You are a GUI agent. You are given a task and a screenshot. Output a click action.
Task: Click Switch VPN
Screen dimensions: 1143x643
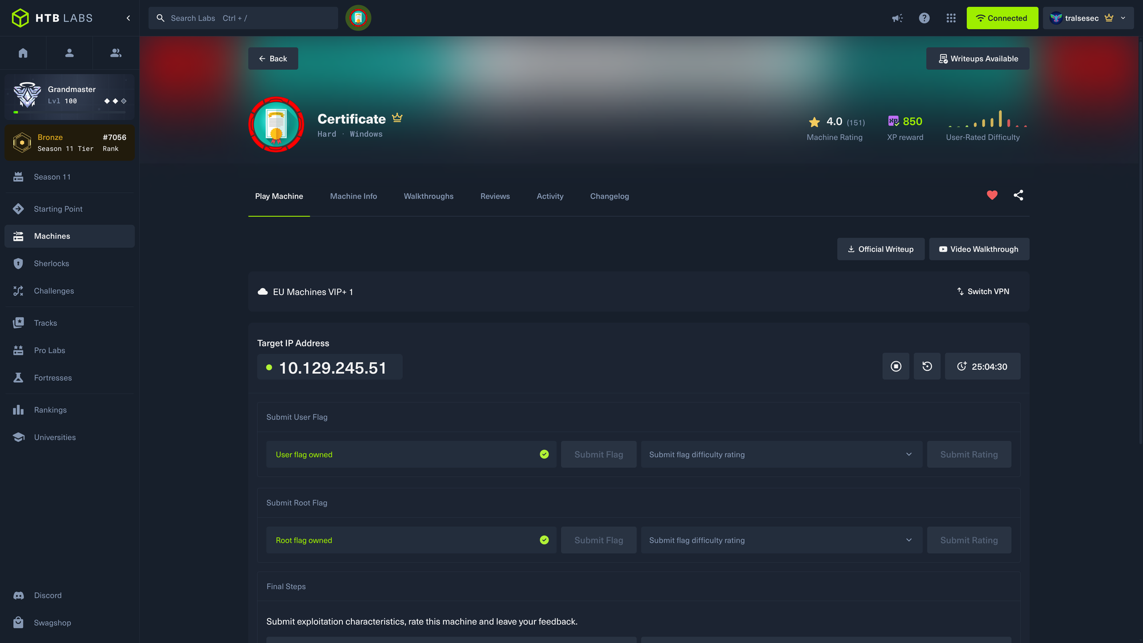983,291
